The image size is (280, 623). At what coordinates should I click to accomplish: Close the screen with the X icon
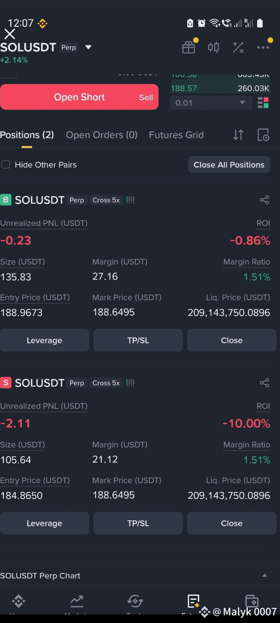pos(9,34)
